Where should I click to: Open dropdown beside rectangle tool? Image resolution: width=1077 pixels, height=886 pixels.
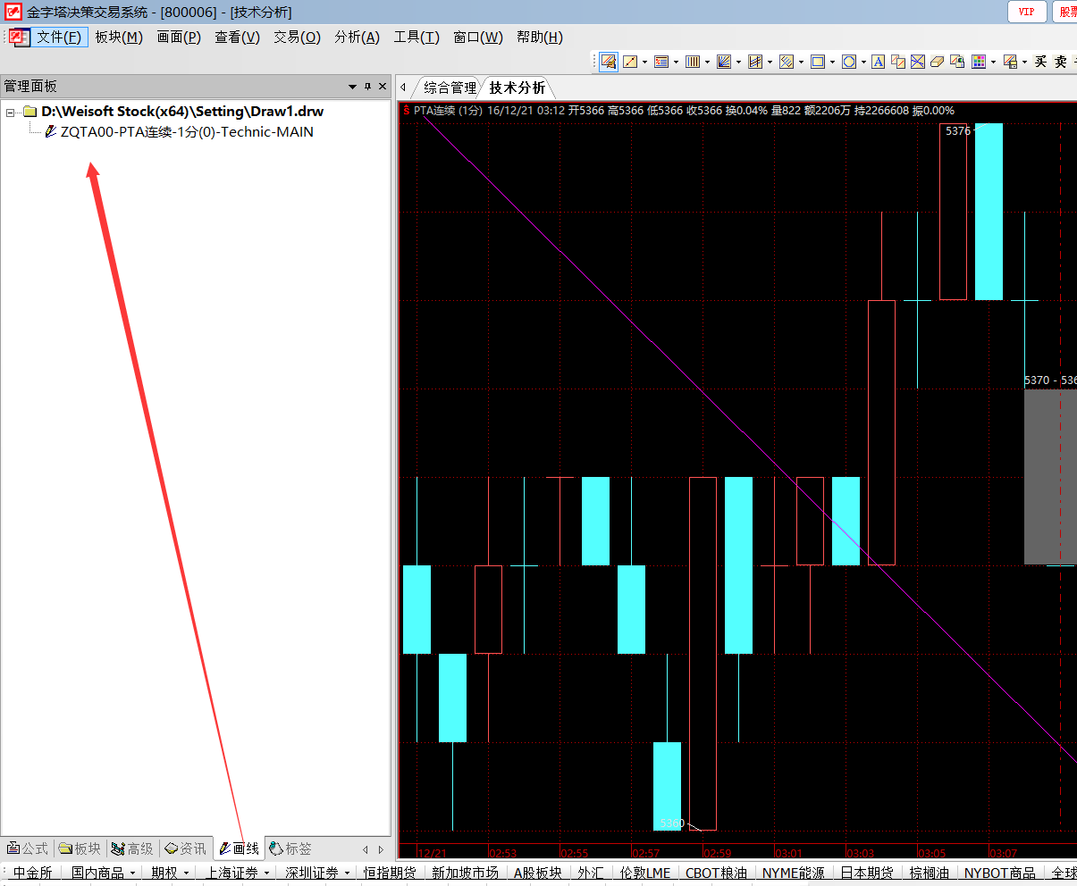[x=832, y=62]
